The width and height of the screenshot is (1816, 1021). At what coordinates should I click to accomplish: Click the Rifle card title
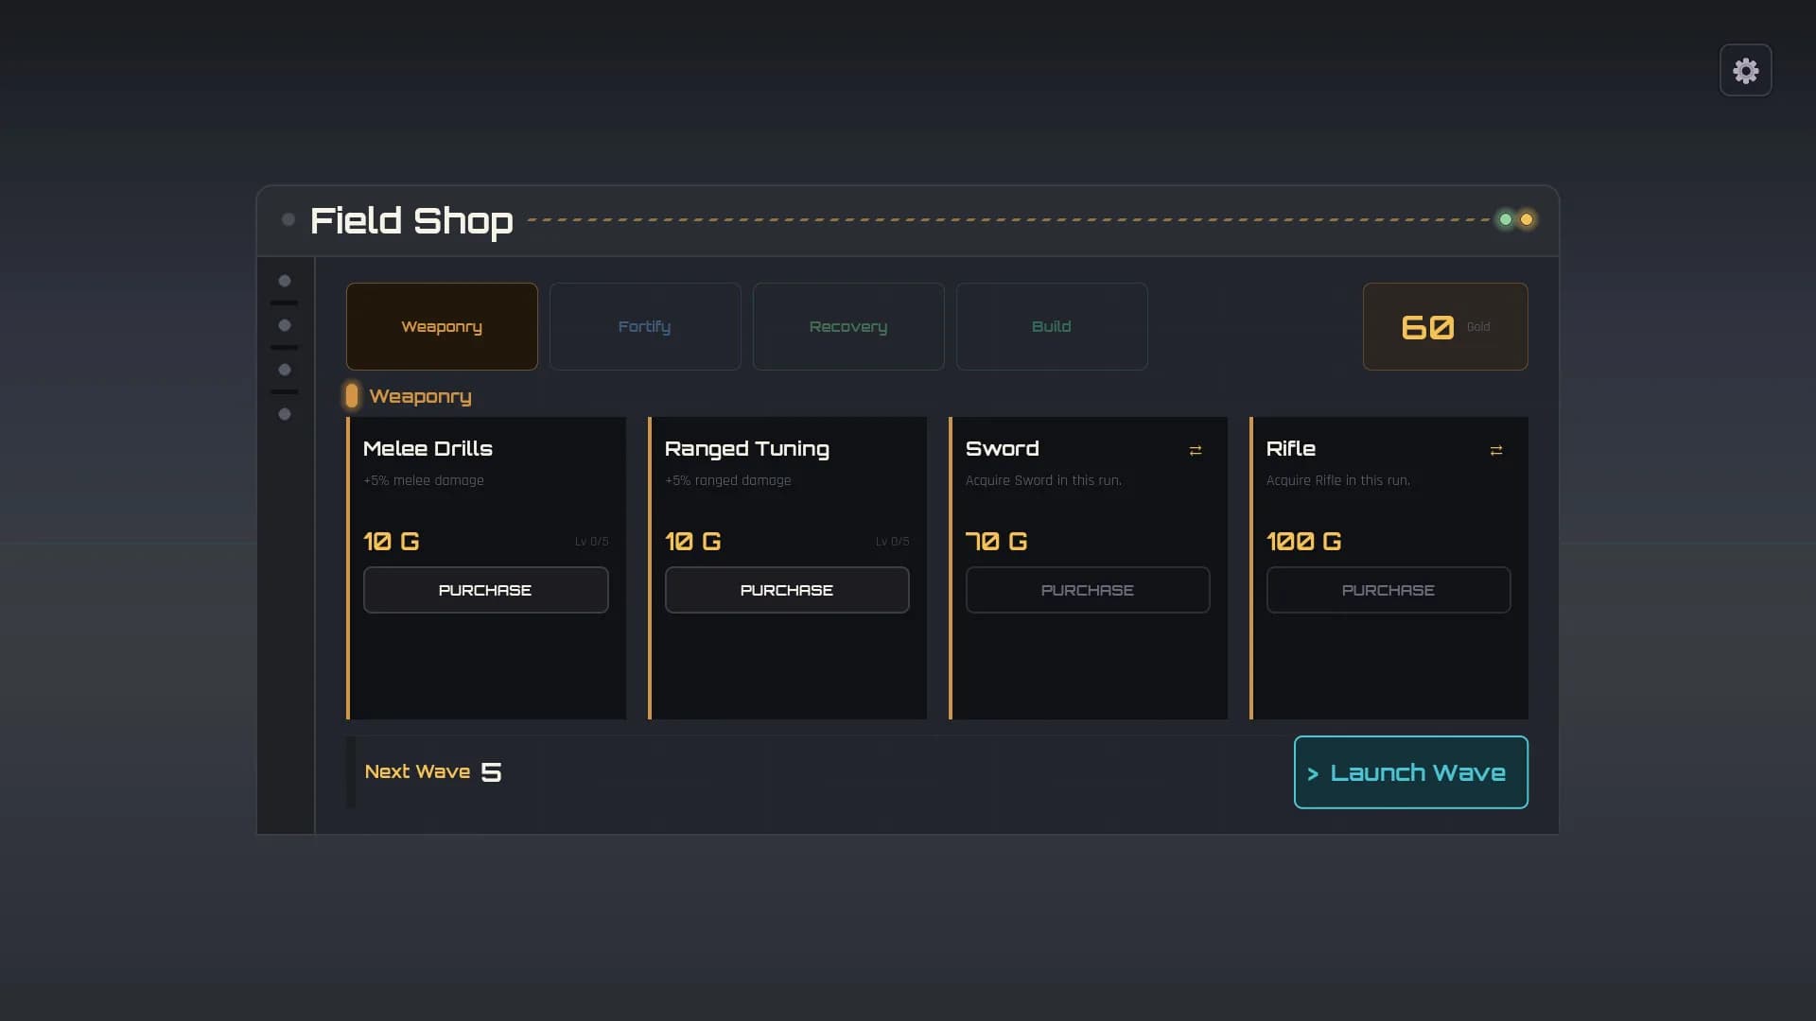pos(1291,448)
